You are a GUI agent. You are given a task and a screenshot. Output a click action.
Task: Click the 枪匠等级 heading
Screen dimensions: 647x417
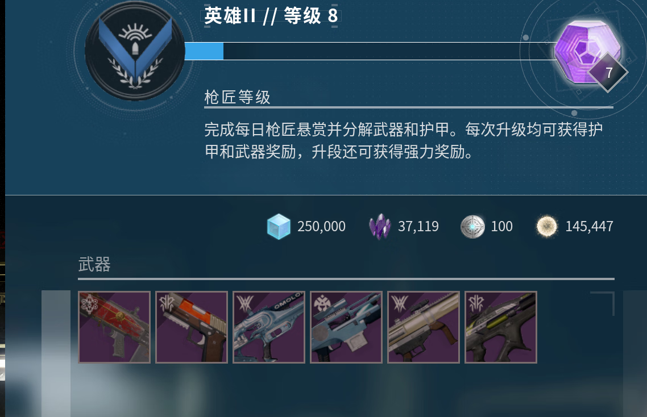[x=237, y=98]
